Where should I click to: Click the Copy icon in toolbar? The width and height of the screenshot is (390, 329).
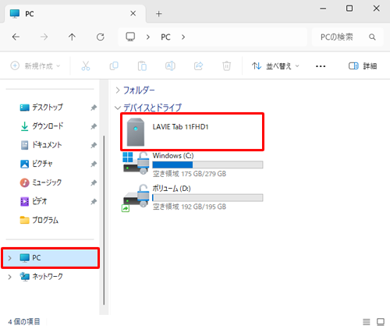(x=114, y=66)
